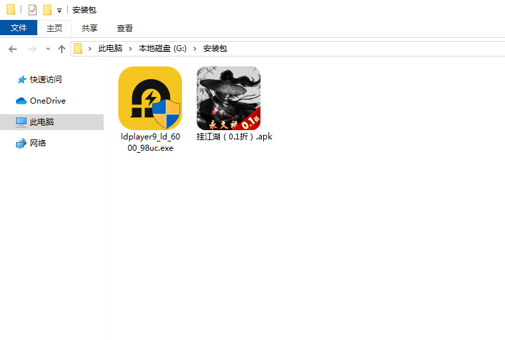Click the Properties checkmark icon in quick access toolbar
The height and width of the screenshot is (340, 505).
click(x=32, y=10)
